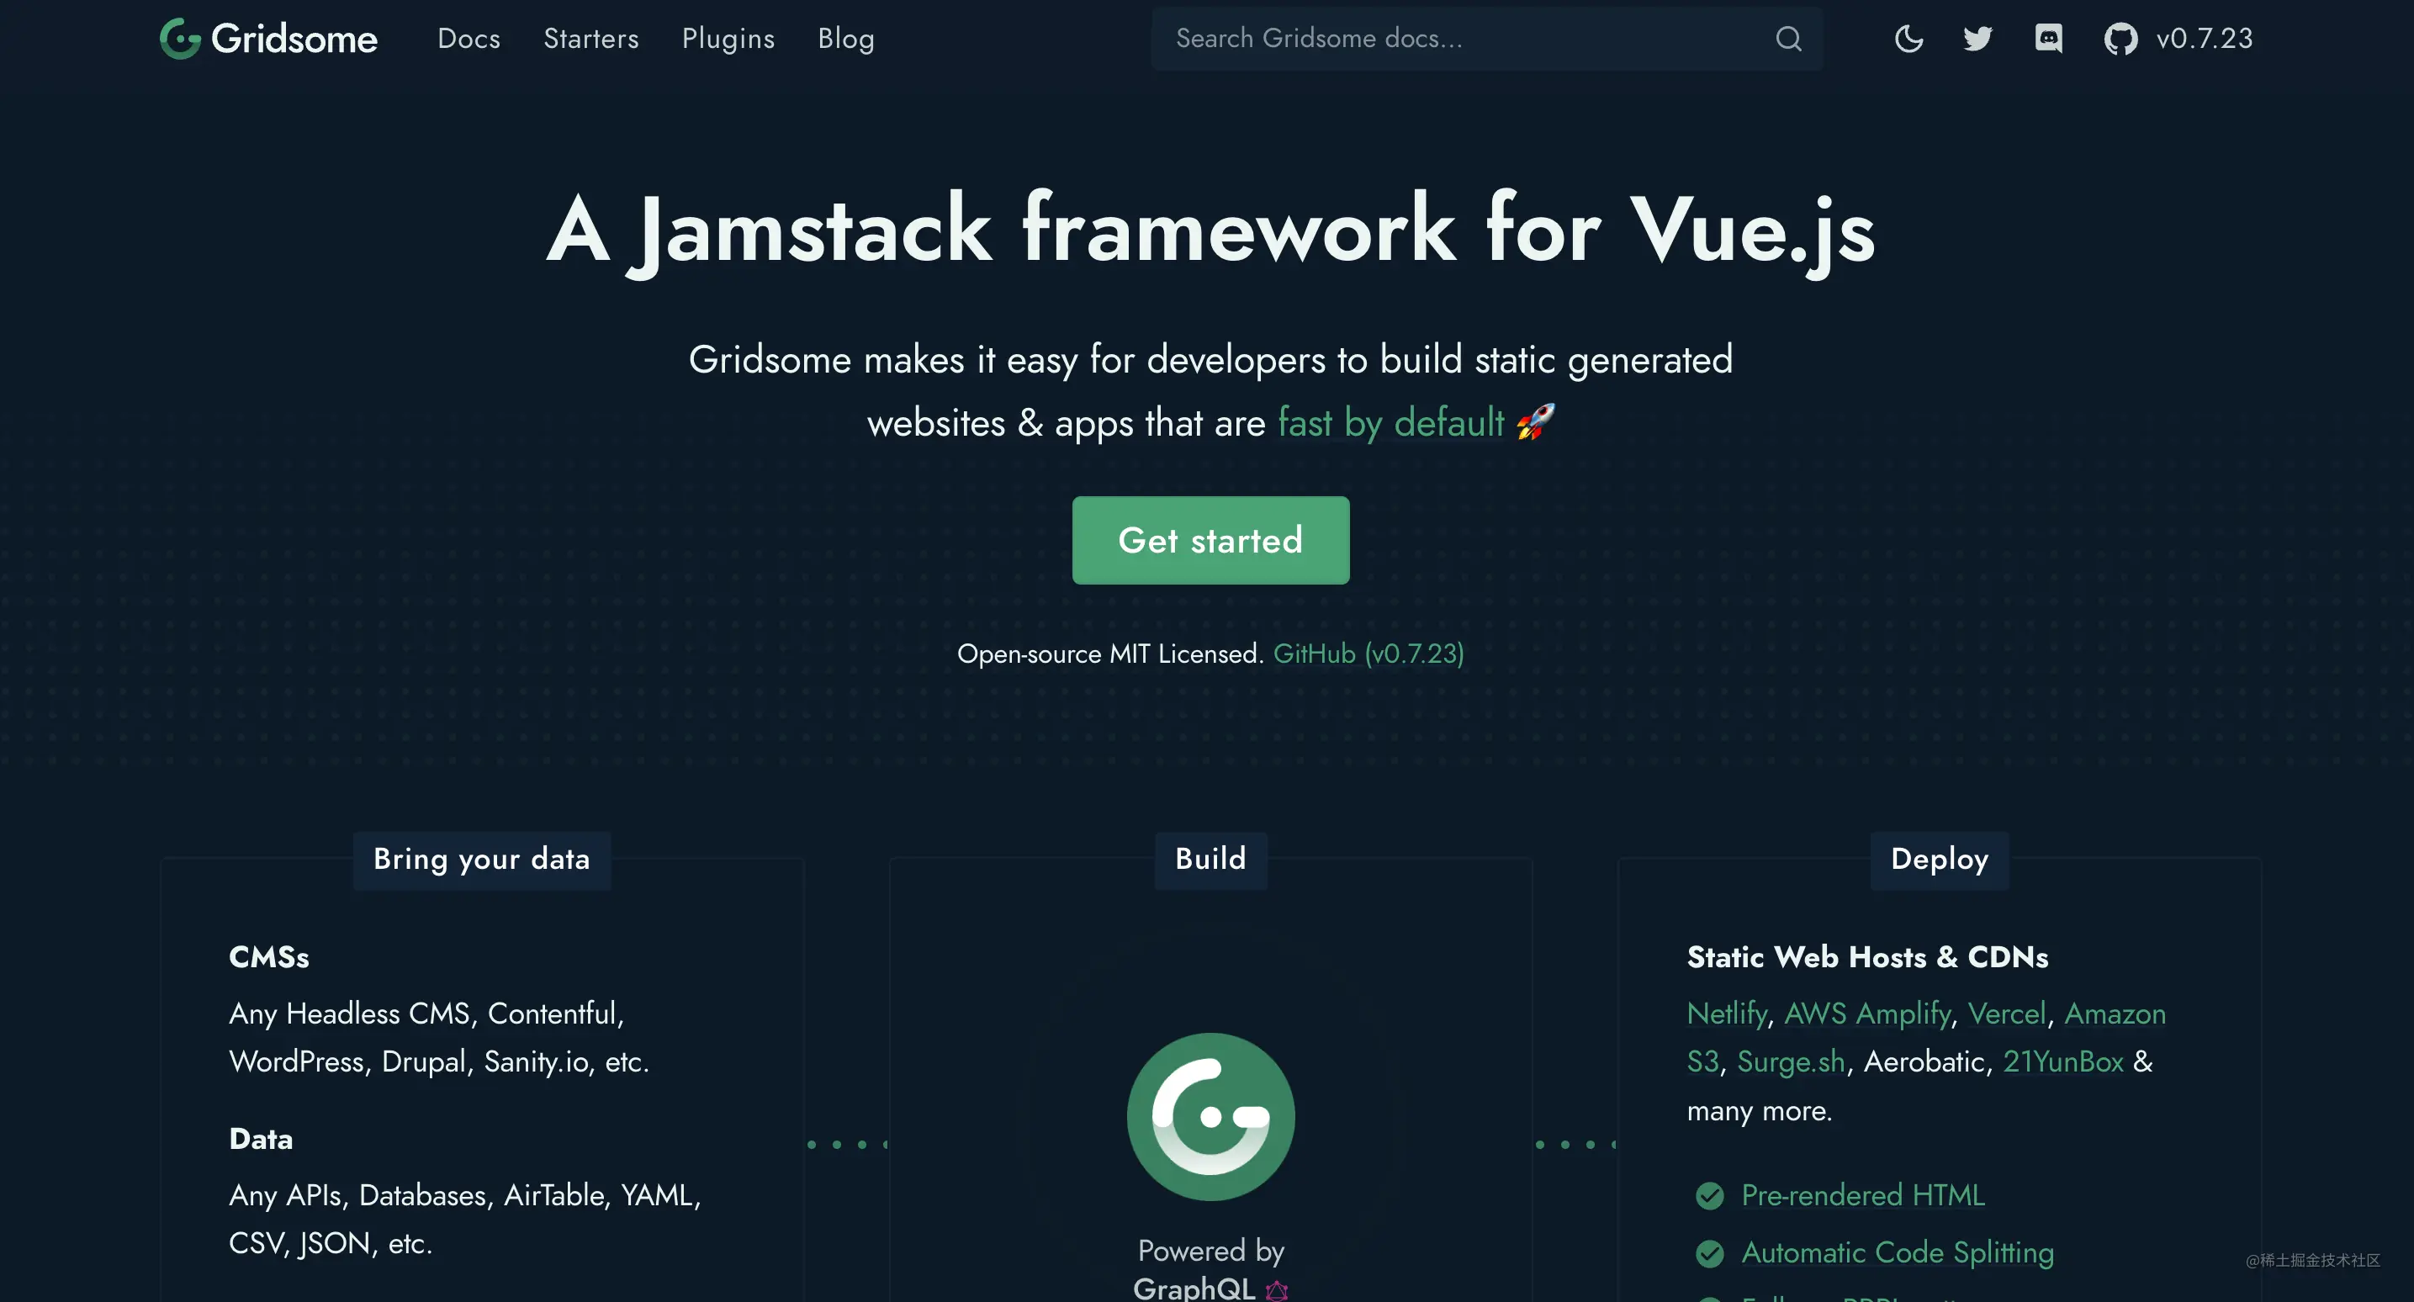Click the Discord icon
Viewport: 2414px width, 1302px height.
2047,37
